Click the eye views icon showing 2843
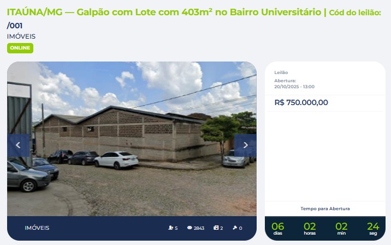This screenshot has height=245, width=391. 189,228
